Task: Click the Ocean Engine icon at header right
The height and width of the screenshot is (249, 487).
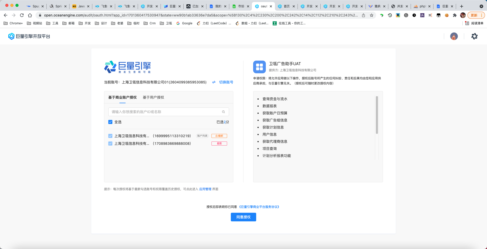Action: point(474,36)
